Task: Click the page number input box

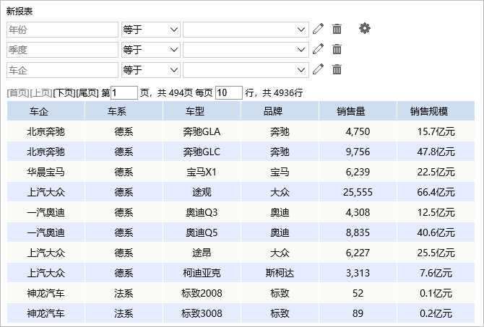Action: [x=124, y=92]
